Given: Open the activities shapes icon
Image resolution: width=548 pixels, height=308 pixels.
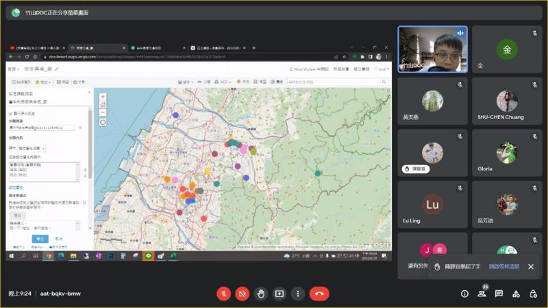Looking at the screenshot, I should coord(516,294).
